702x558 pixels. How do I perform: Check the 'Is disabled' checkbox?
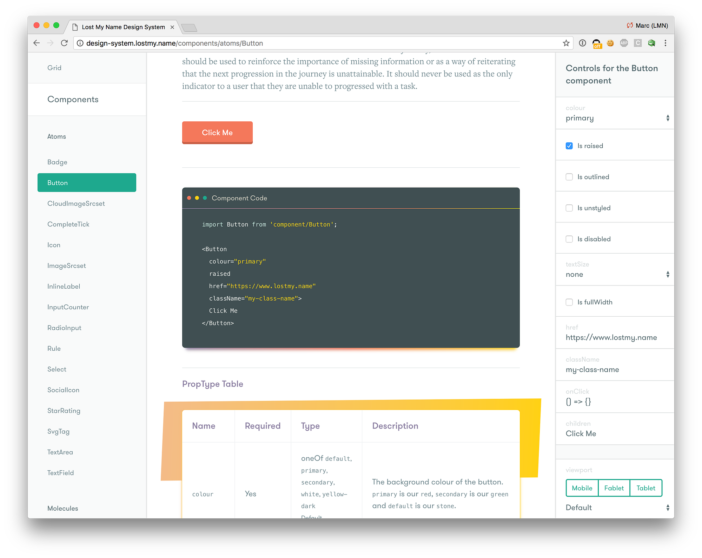(x=569, y=239)
